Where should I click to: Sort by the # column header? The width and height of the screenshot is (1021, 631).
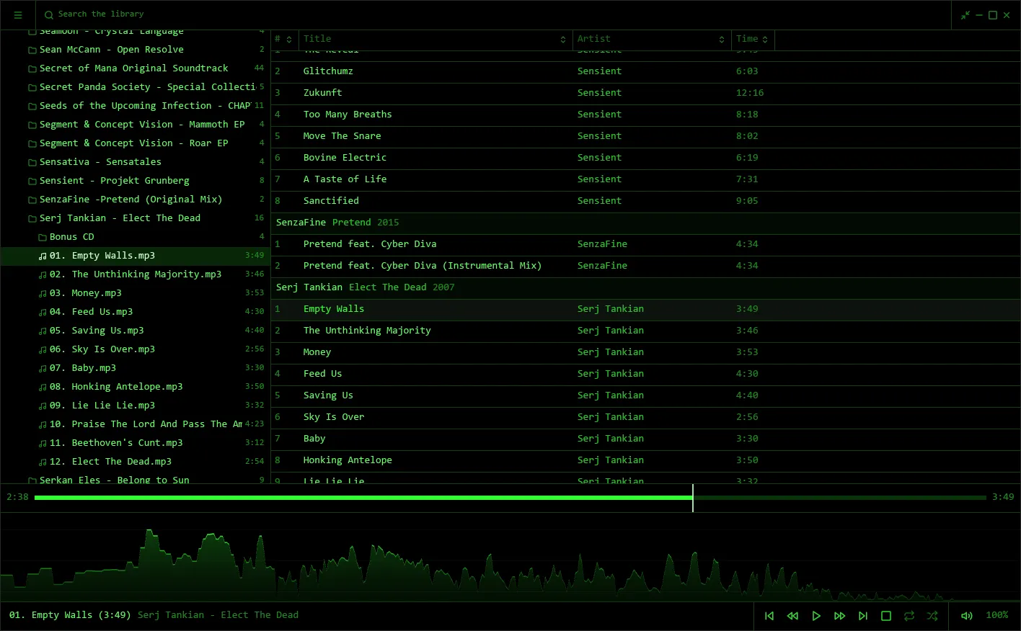click(284, 39)
